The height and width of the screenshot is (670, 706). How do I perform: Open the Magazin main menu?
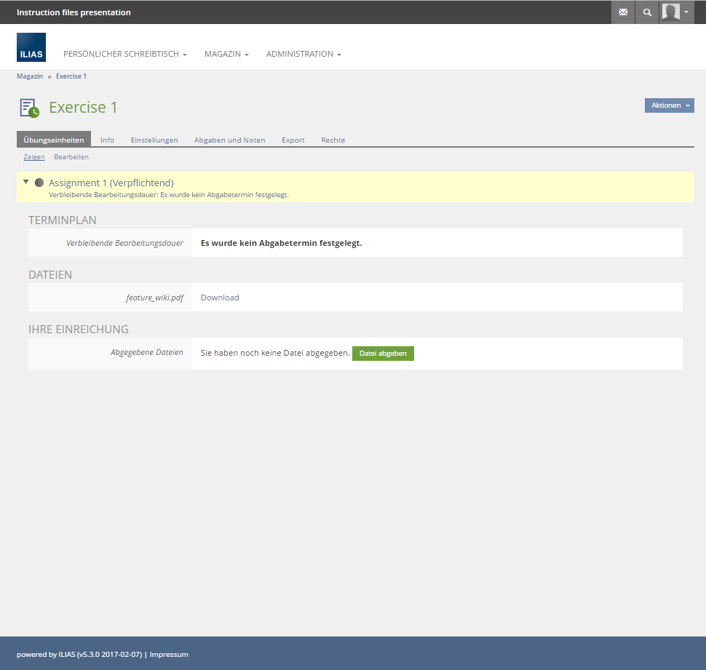pyautogui.click(x=226, y=55)
